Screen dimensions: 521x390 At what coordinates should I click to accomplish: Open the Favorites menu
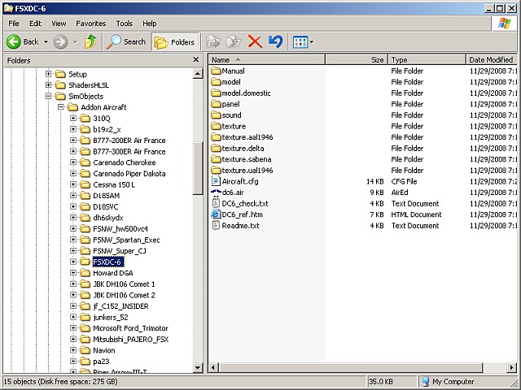(90, 24)
